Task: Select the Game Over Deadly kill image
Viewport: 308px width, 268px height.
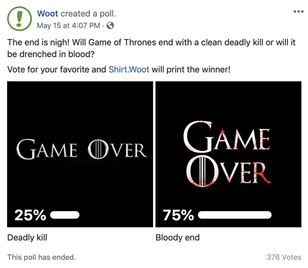Action: [x=80, y=154]
